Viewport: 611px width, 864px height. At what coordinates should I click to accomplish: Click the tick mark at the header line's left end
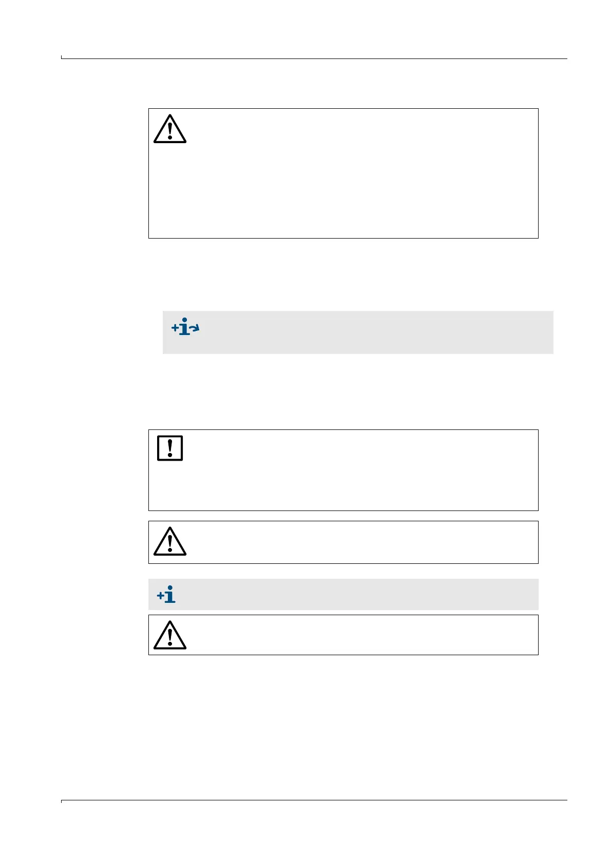(62, 57)
